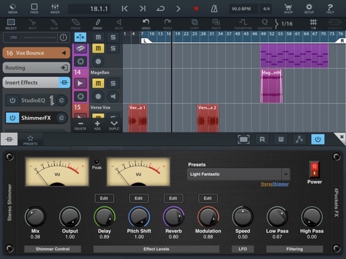This screenshot has width=346, height=259.
Task: Adjust the Mix knob
Action: point(35,217)
